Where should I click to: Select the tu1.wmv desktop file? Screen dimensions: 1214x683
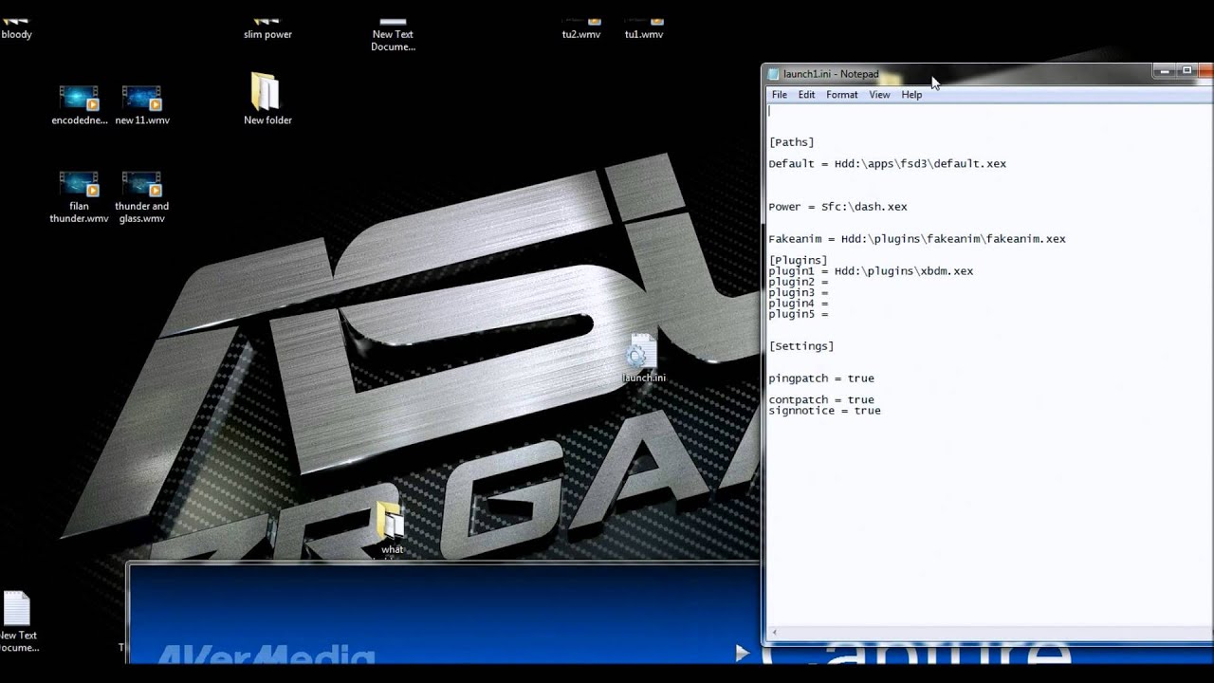(x=644, y=27)
